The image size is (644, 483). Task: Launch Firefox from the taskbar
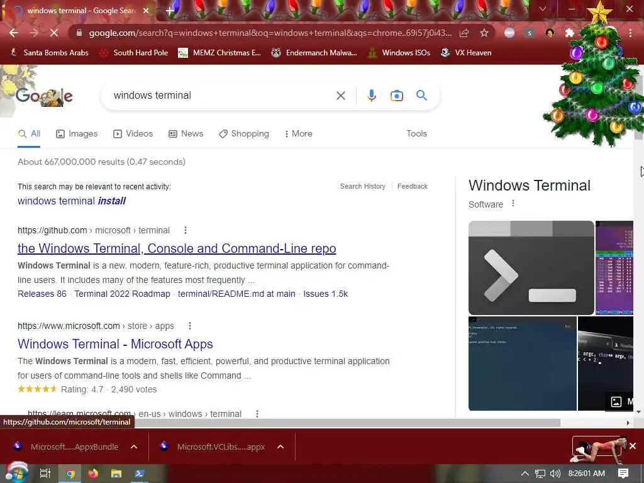point(93,474)
